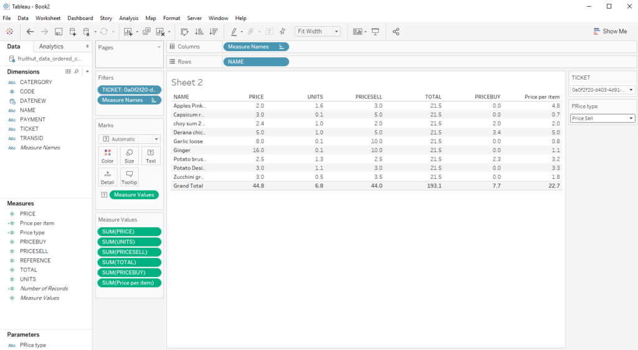
Task: Open the Analysis menu
Action: [128, 18]
